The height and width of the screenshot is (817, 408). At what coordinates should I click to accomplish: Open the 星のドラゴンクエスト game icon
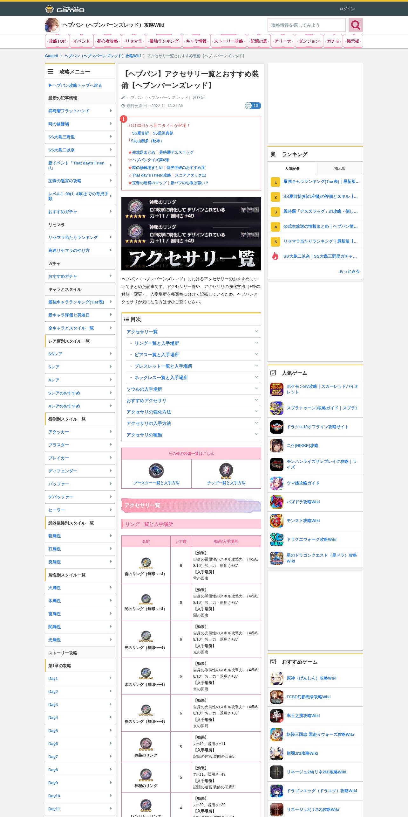tap(276, 558)
